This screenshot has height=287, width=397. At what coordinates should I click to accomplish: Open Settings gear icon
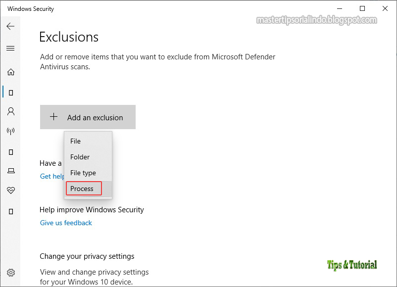pos(11,273)
